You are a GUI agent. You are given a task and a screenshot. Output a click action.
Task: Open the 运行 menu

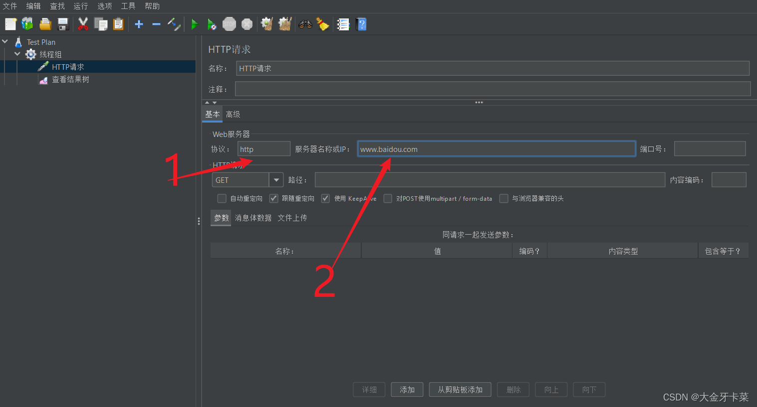[x=81, y=6]
